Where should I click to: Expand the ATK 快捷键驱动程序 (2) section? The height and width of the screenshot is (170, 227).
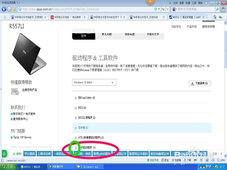(76, 138)
